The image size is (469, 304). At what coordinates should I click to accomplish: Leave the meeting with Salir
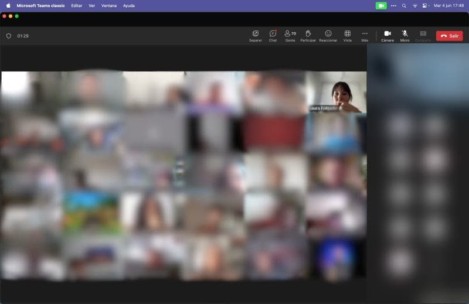point(449,36)
